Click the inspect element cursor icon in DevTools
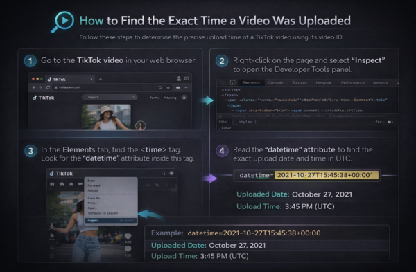This screenshot has width=416, height=272. [x=223, y=82]
